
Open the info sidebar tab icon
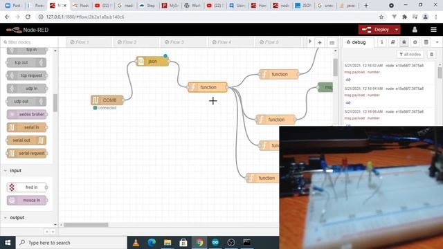point(381,42)
